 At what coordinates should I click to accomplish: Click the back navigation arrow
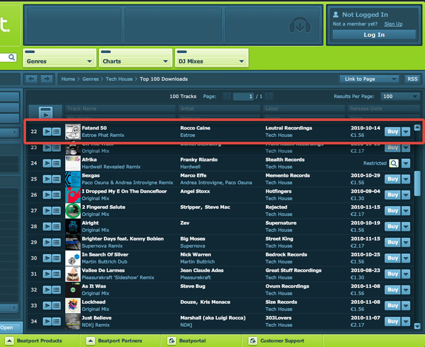coord(31,79)
